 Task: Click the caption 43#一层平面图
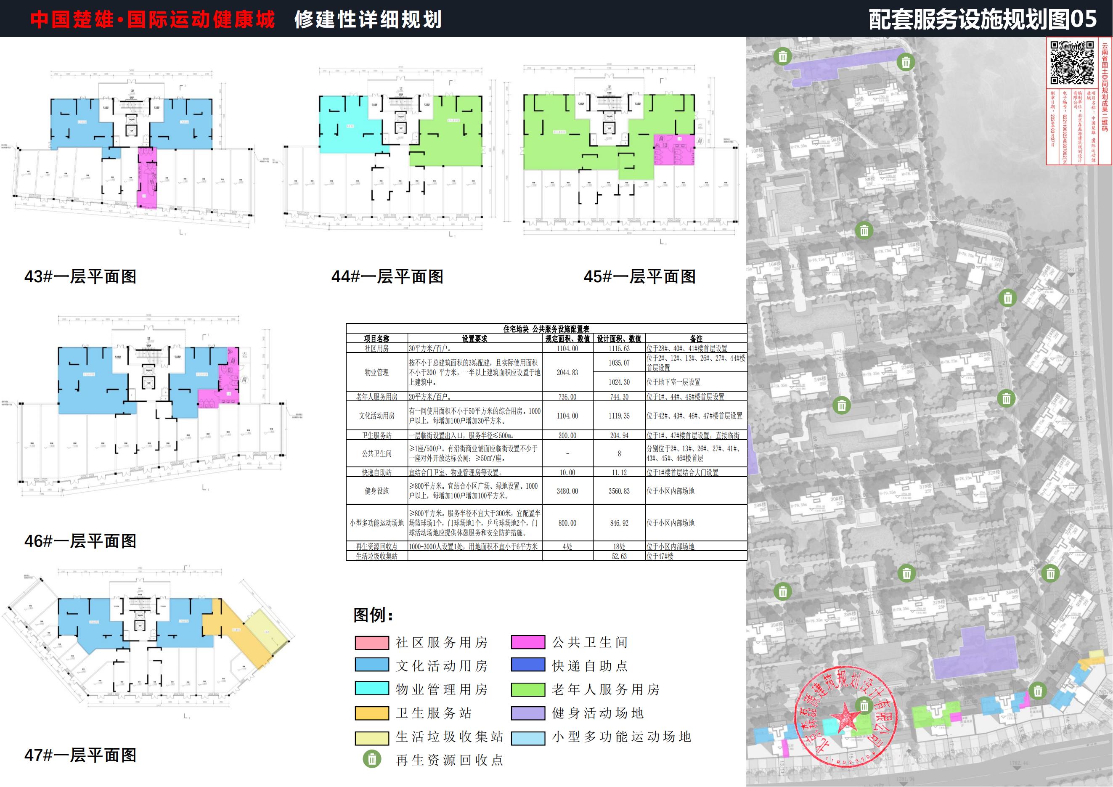point(80,277)
